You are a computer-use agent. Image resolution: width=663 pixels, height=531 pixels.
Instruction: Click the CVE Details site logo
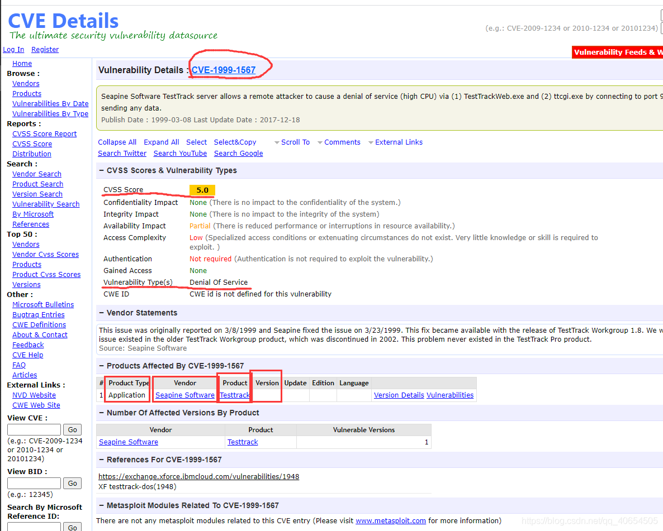coord(63,21)
